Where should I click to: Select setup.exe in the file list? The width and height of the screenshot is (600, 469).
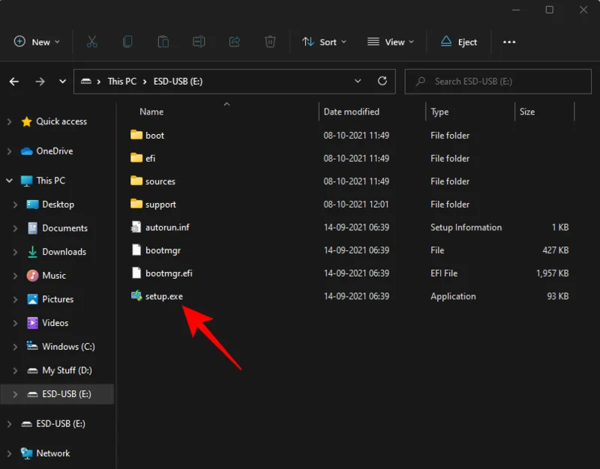[x=162, y=296]
